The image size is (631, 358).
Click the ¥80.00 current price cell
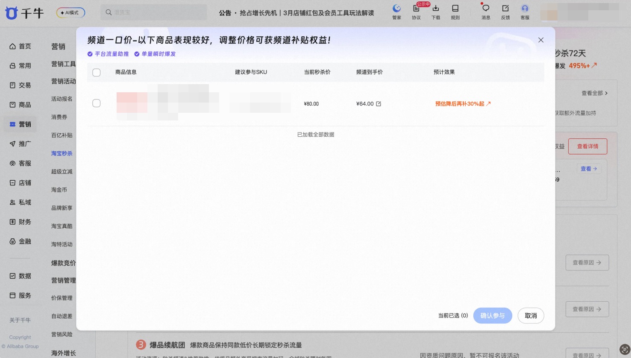(x=311, y=104)
